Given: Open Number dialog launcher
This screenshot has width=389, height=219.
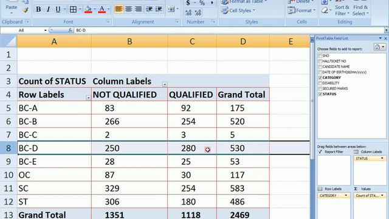Looking at the screenshot, I should [213, 22].
